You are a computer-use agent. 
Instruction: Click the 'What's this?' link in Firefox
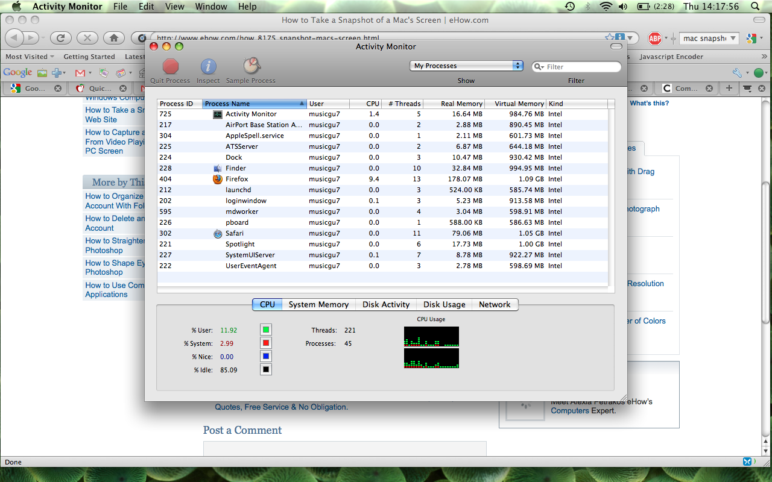650,103
